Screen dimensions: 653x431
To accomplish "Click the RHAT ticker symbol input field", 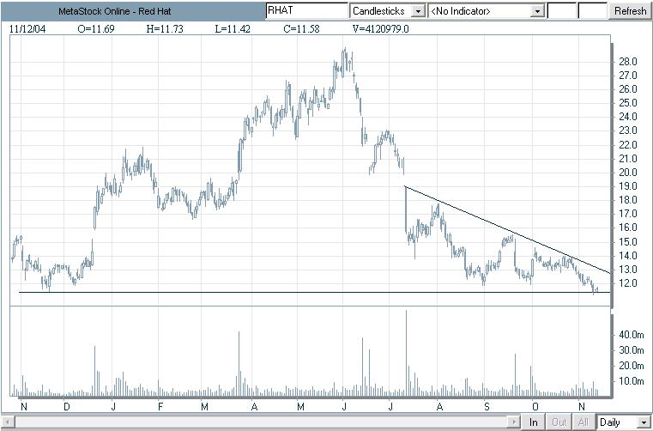I will pos(307,10).
